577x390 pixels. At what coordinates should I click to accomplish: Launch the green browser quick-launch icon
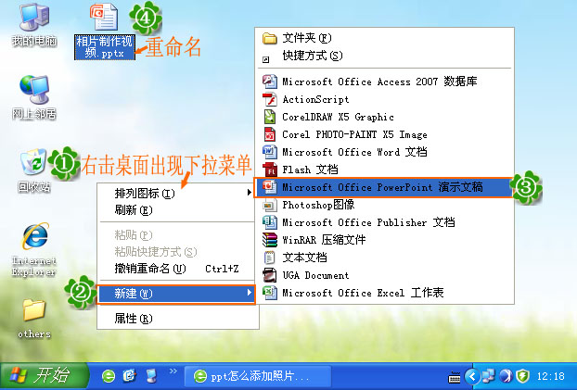coord(109,376)
